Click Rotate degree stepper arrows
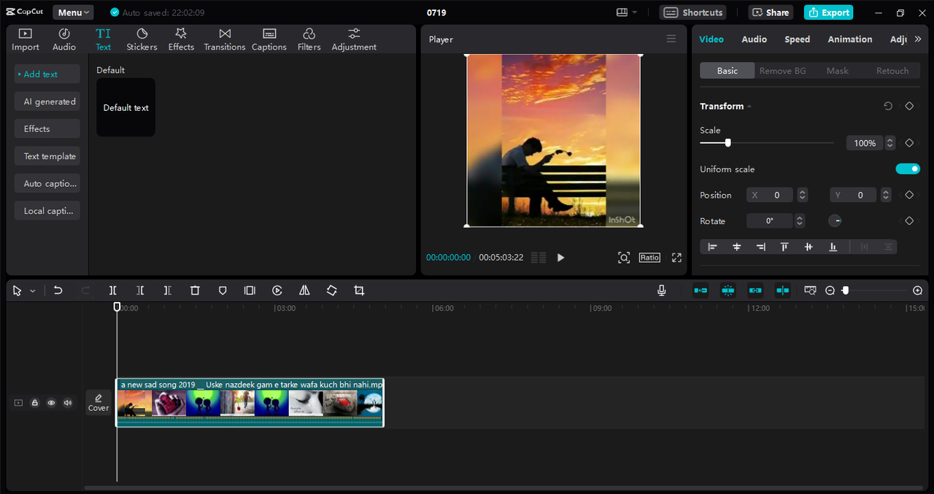Viewport: 934px width, 494px height. point(800,221)
